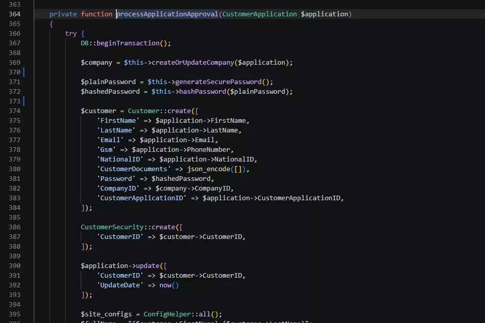Image resolution: width=485 pixels, height=323 pixels.
Task: Click the 'CustomerApplicationID' array key
Action: 141,198
